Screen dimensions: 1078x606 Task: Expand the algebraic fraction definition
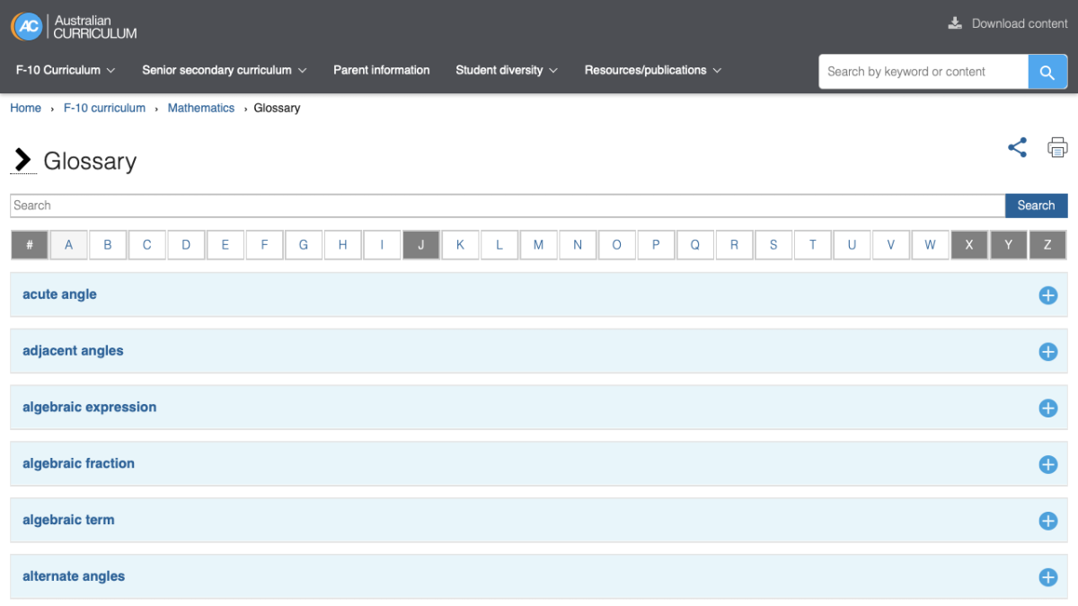pyautogui.click(x=1047, y=464)
